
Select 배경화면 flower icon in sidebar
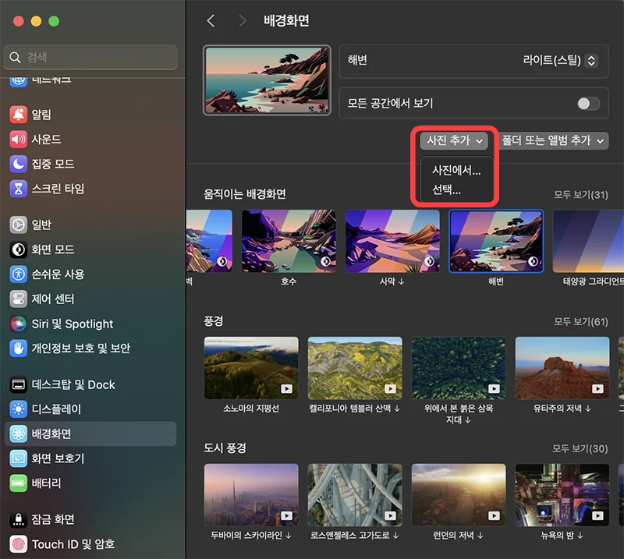click(x=18, y=433)
